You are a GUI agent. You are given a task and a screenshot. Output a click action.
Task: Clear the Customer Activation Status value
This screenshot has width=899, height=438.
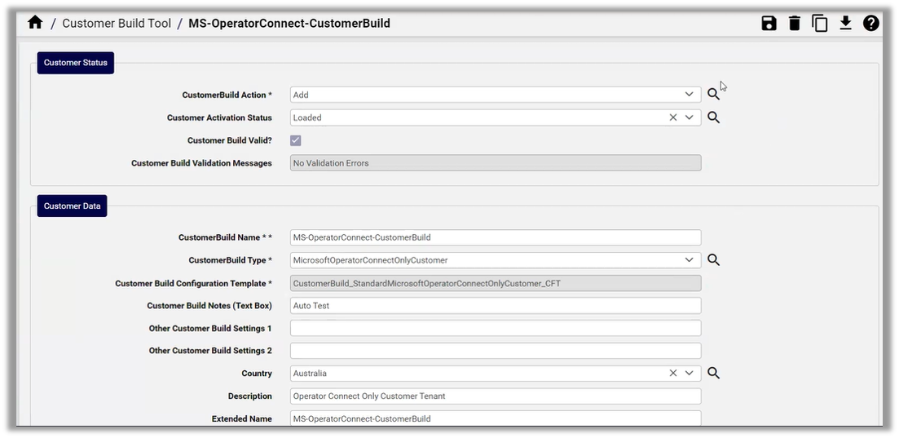673,117
